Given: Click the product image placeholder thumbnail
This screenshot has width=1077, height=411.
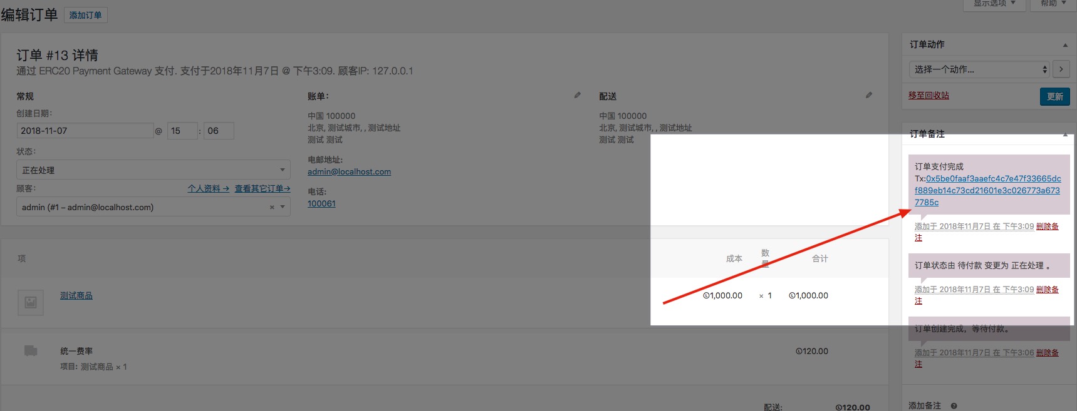Looking at the screenshot, I should [31, 302].
